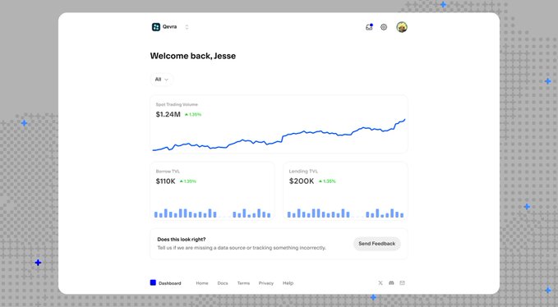
Task: Open the Qevra workspace switcher arrows
Action: pos(187,27)
